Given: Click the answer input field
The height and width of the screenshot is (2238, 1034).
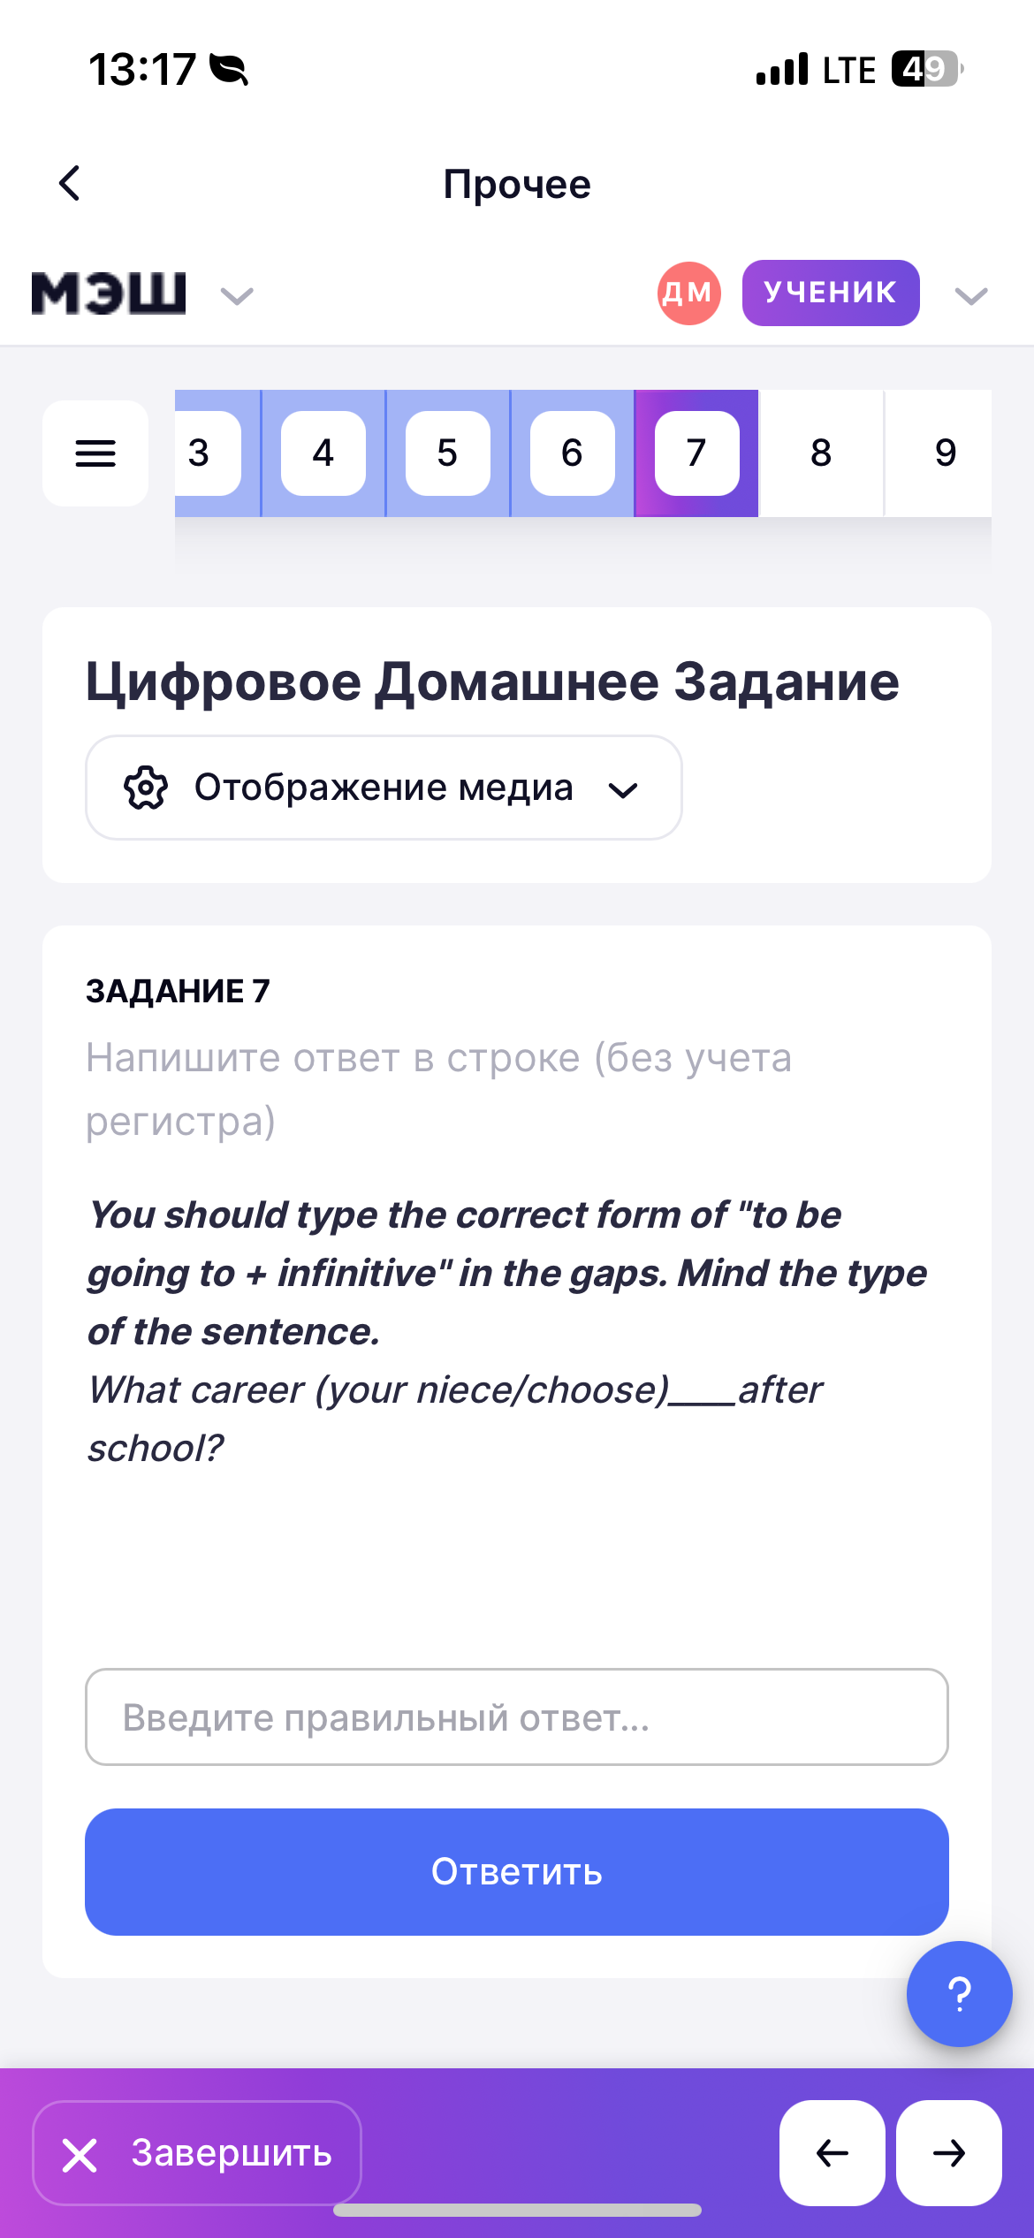Looking at the screenshot, I should [x=517, y=1717].
